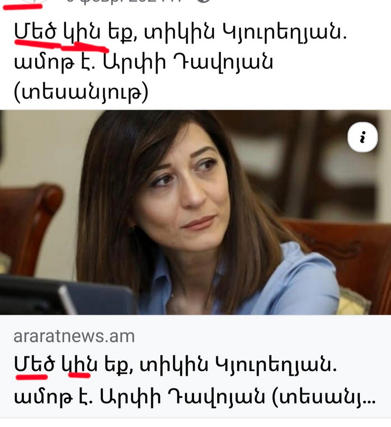Click the info "i" icon on photo
The image size is (391, 427).
[362, 137]
